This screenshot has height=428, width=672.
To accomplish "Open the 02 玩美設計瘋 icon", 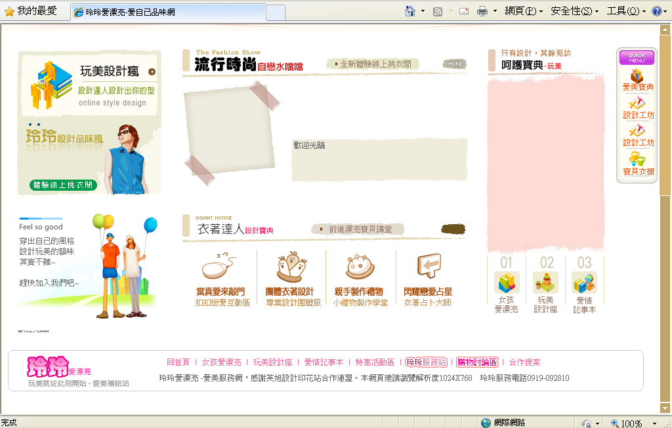I will click(545, 282).
